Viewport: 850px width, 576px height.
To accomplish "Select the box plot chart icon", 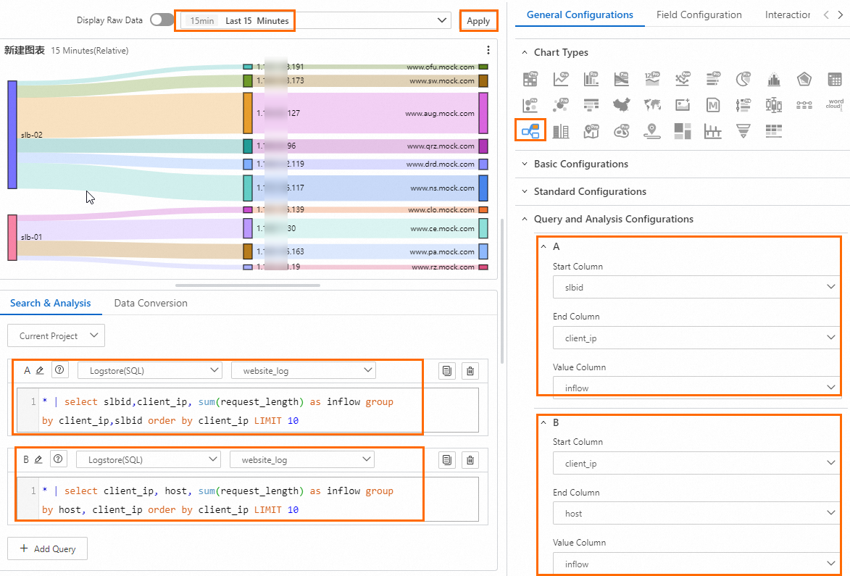I will pos(774,104).
